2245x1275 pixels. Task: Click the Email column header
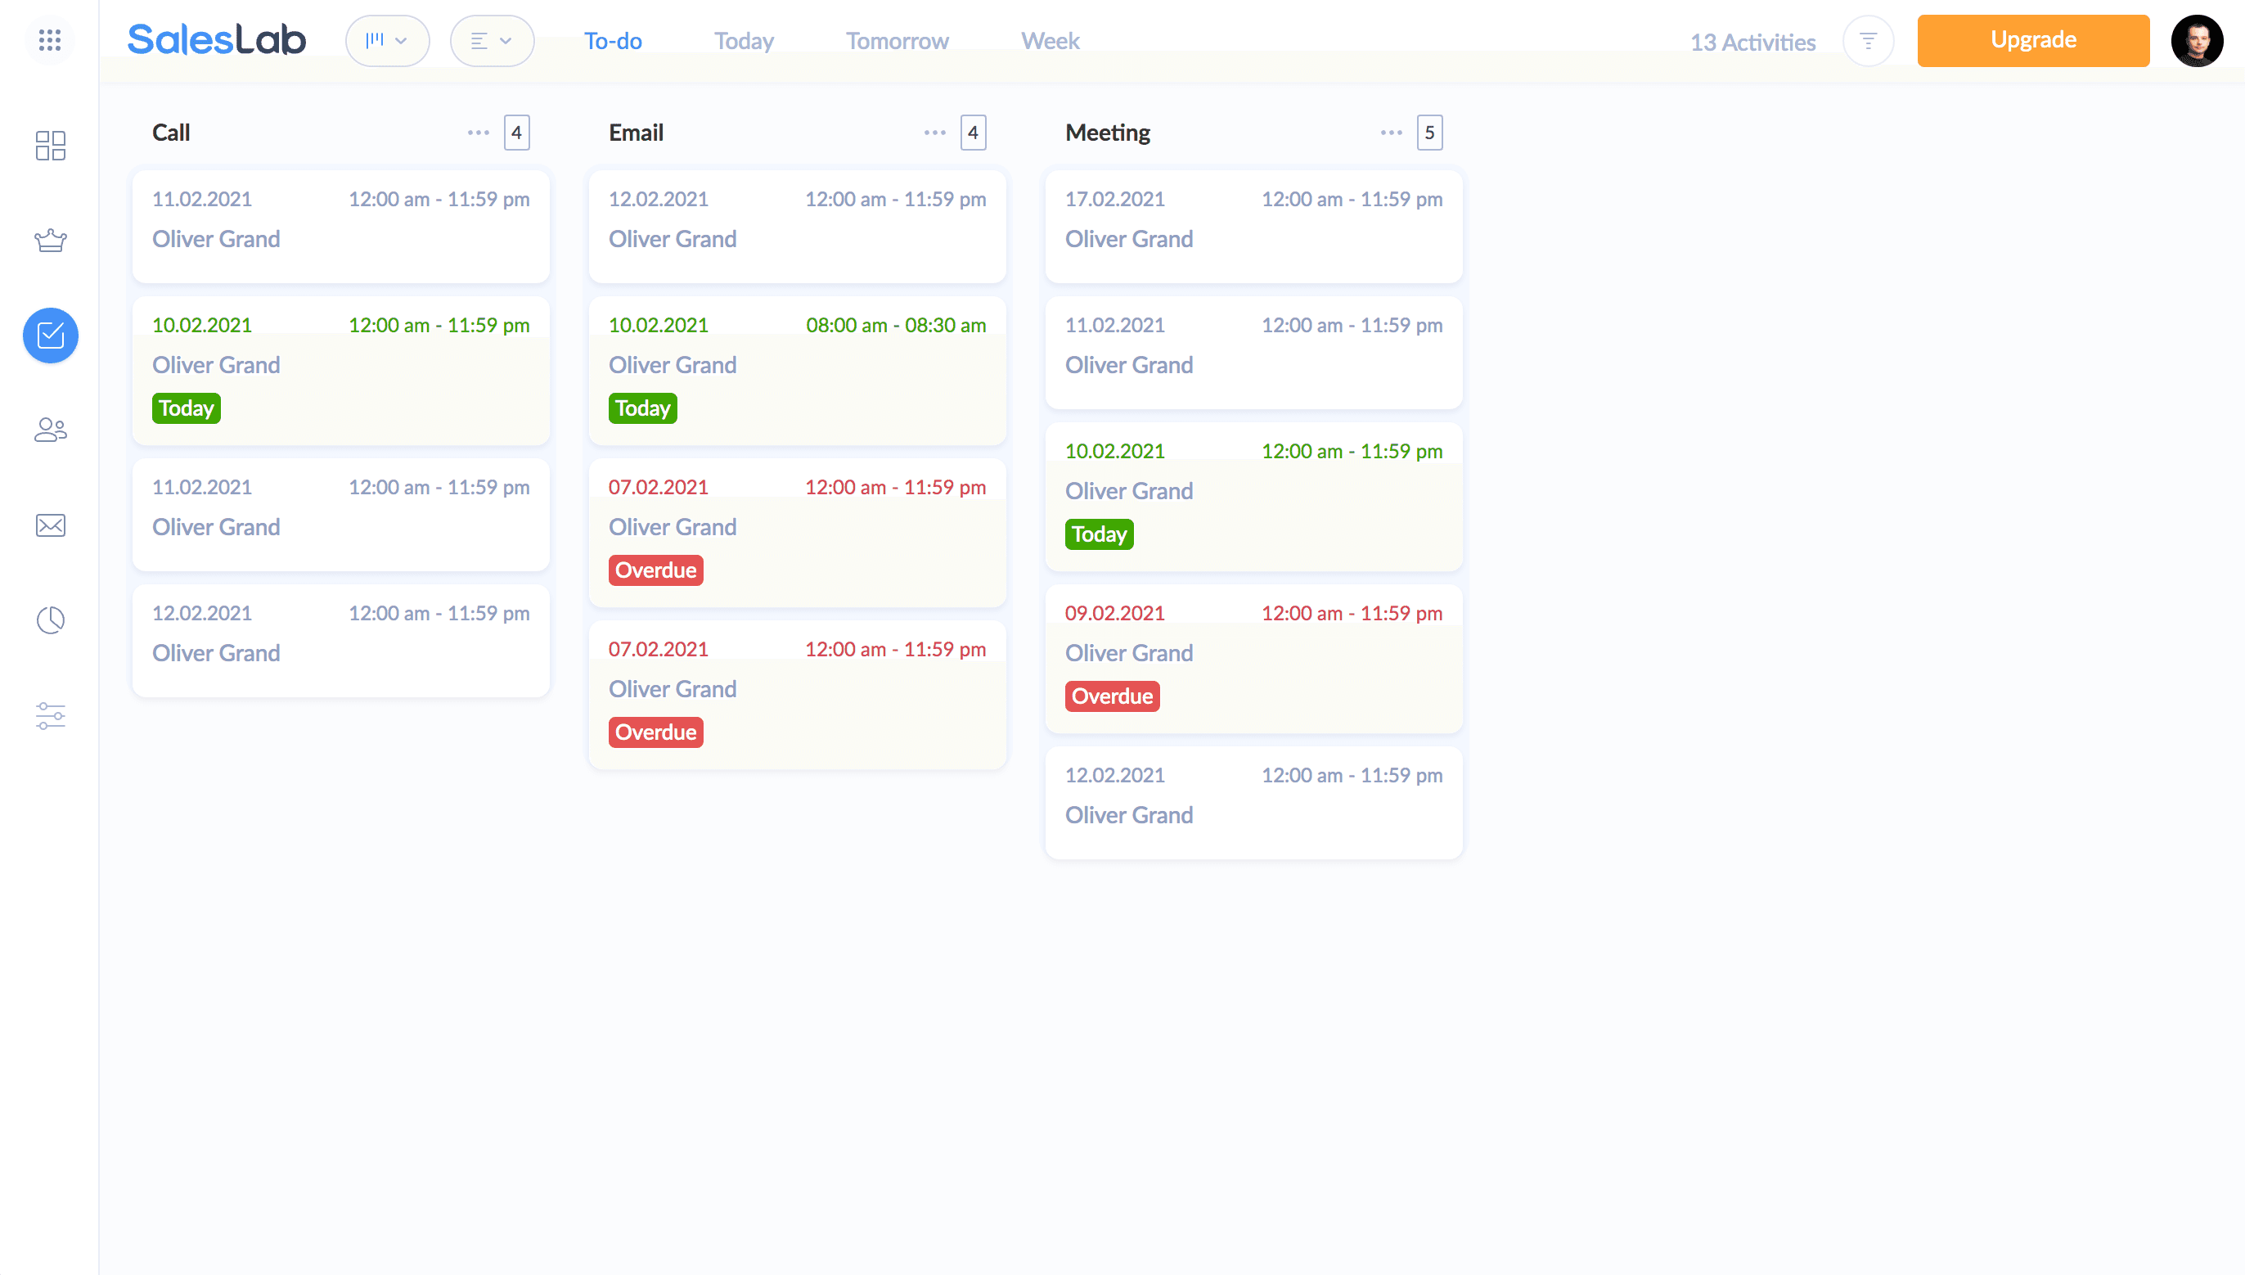[x=636, y=133]
